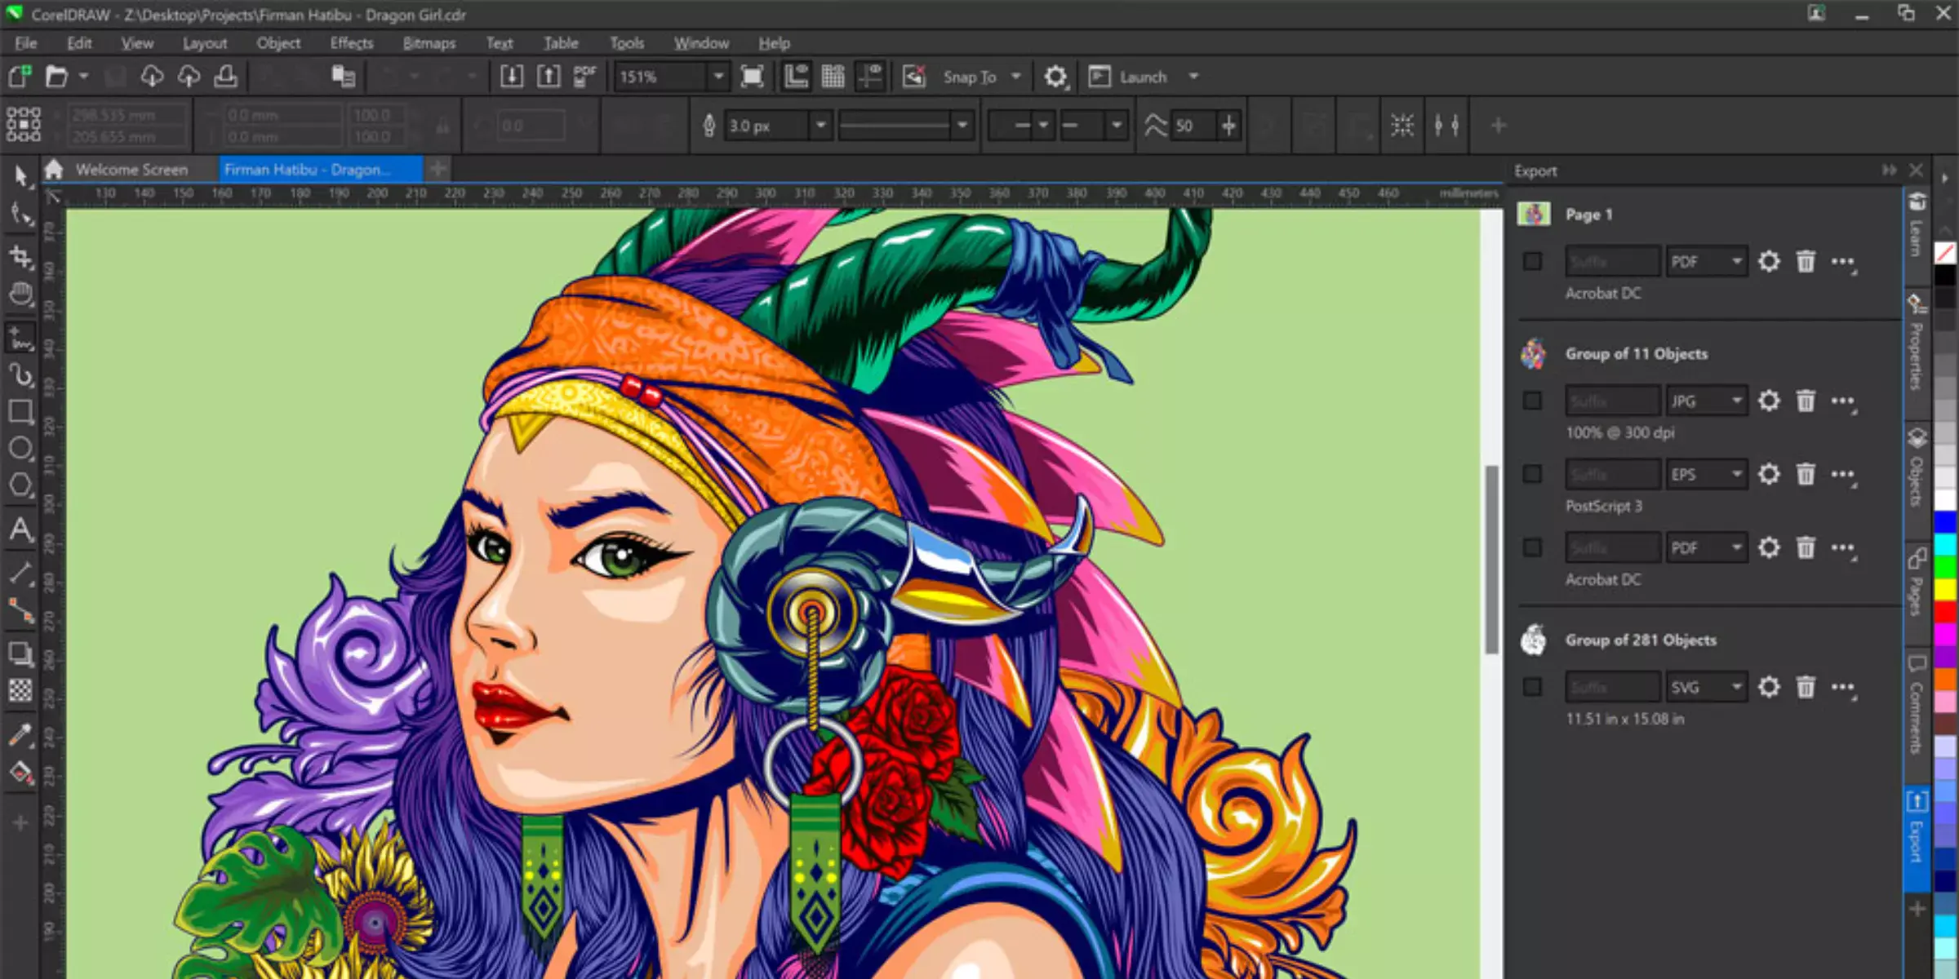Open the freehand smoothing slider
This screenshot has width=1959, height=979.
(1228, 126)
